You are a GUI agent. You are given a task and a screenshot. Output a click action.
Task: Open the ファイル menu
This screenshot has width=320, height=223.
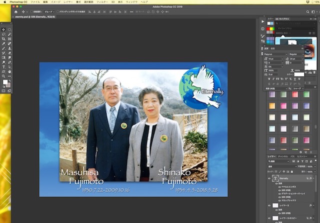point(35,2)
